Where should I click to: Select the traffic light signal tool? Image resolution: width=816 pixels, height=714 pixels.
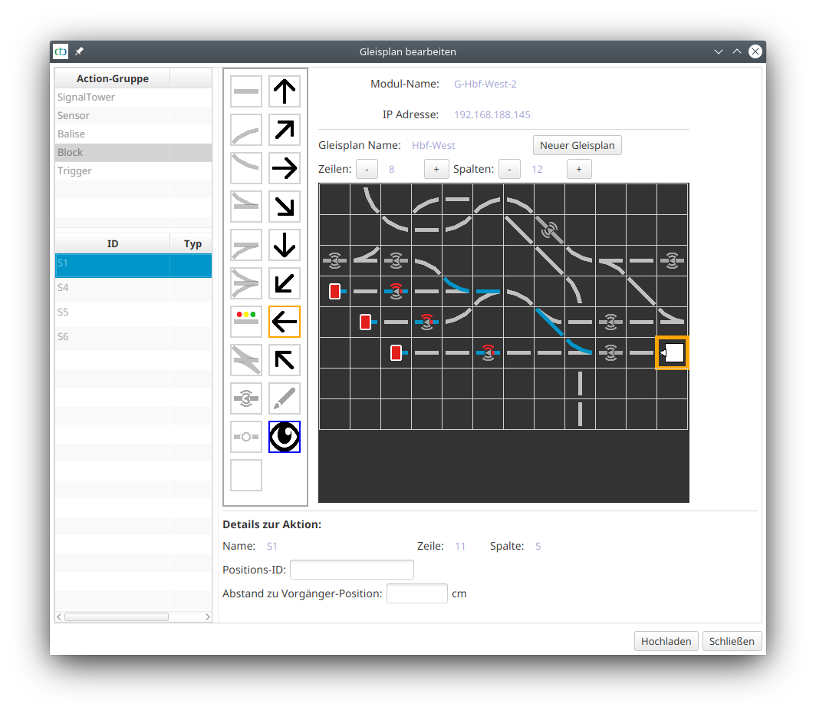tap(245, 322)
